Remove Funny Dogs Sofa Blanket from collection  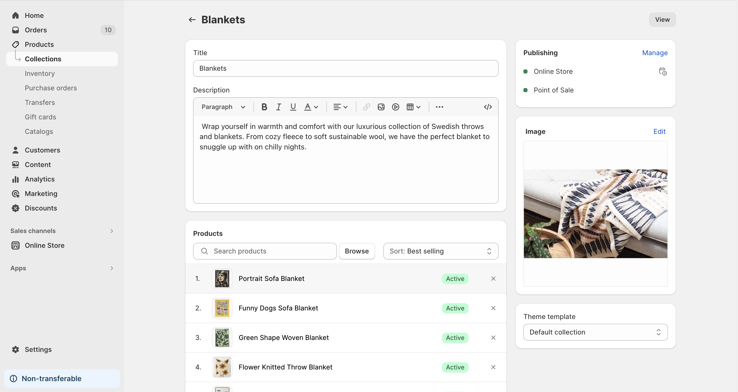[x=493, y=308]
